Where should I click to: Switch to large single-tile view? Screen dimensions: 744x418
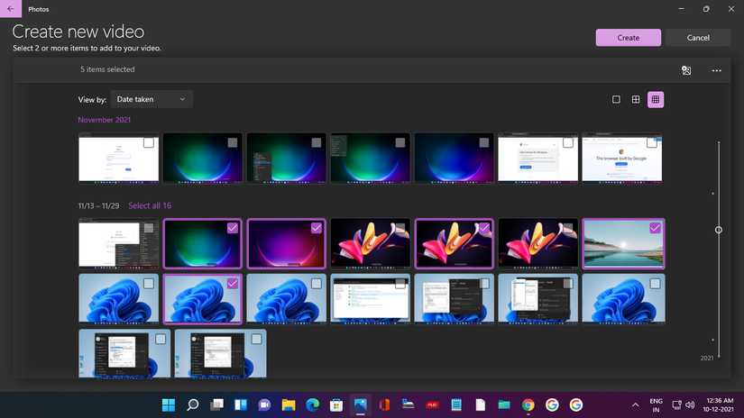click(x=616, y=99)
